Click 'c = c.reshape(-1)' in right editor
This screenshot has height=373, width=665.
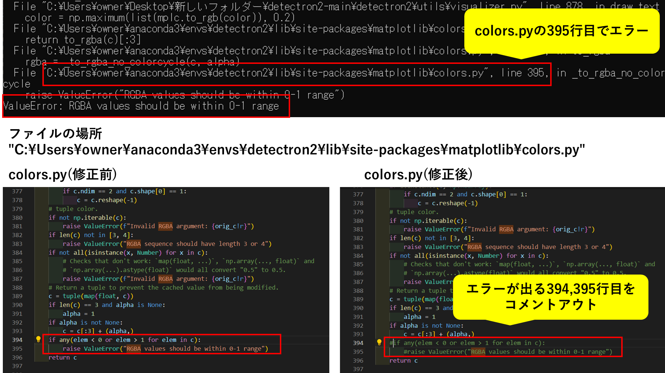(447, 203)
